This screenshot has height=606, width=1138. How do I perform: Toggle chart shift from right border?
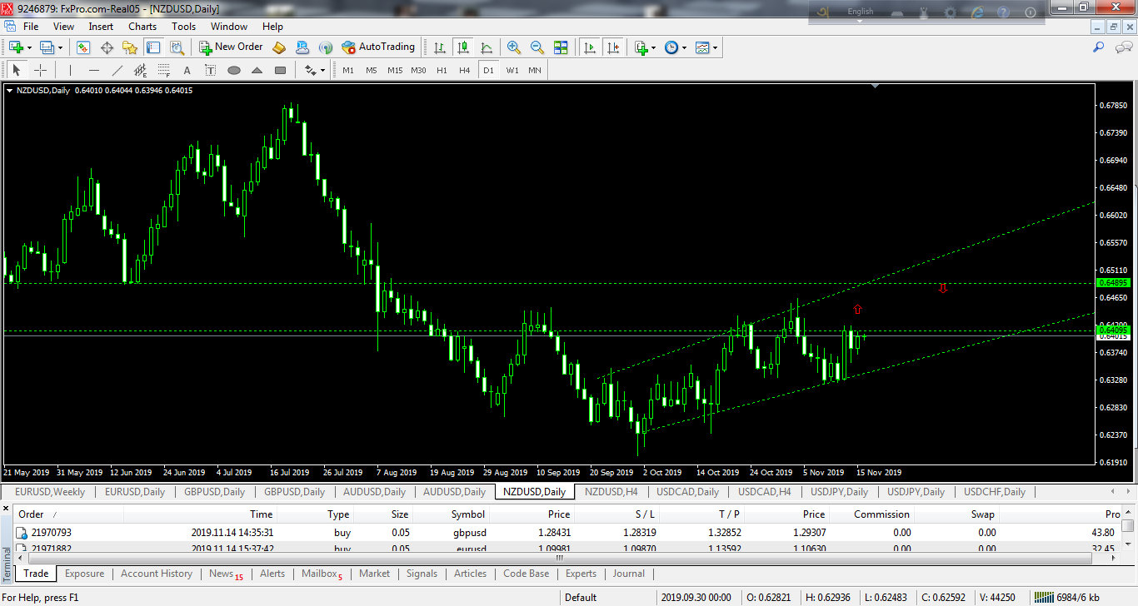pos(613,47)
